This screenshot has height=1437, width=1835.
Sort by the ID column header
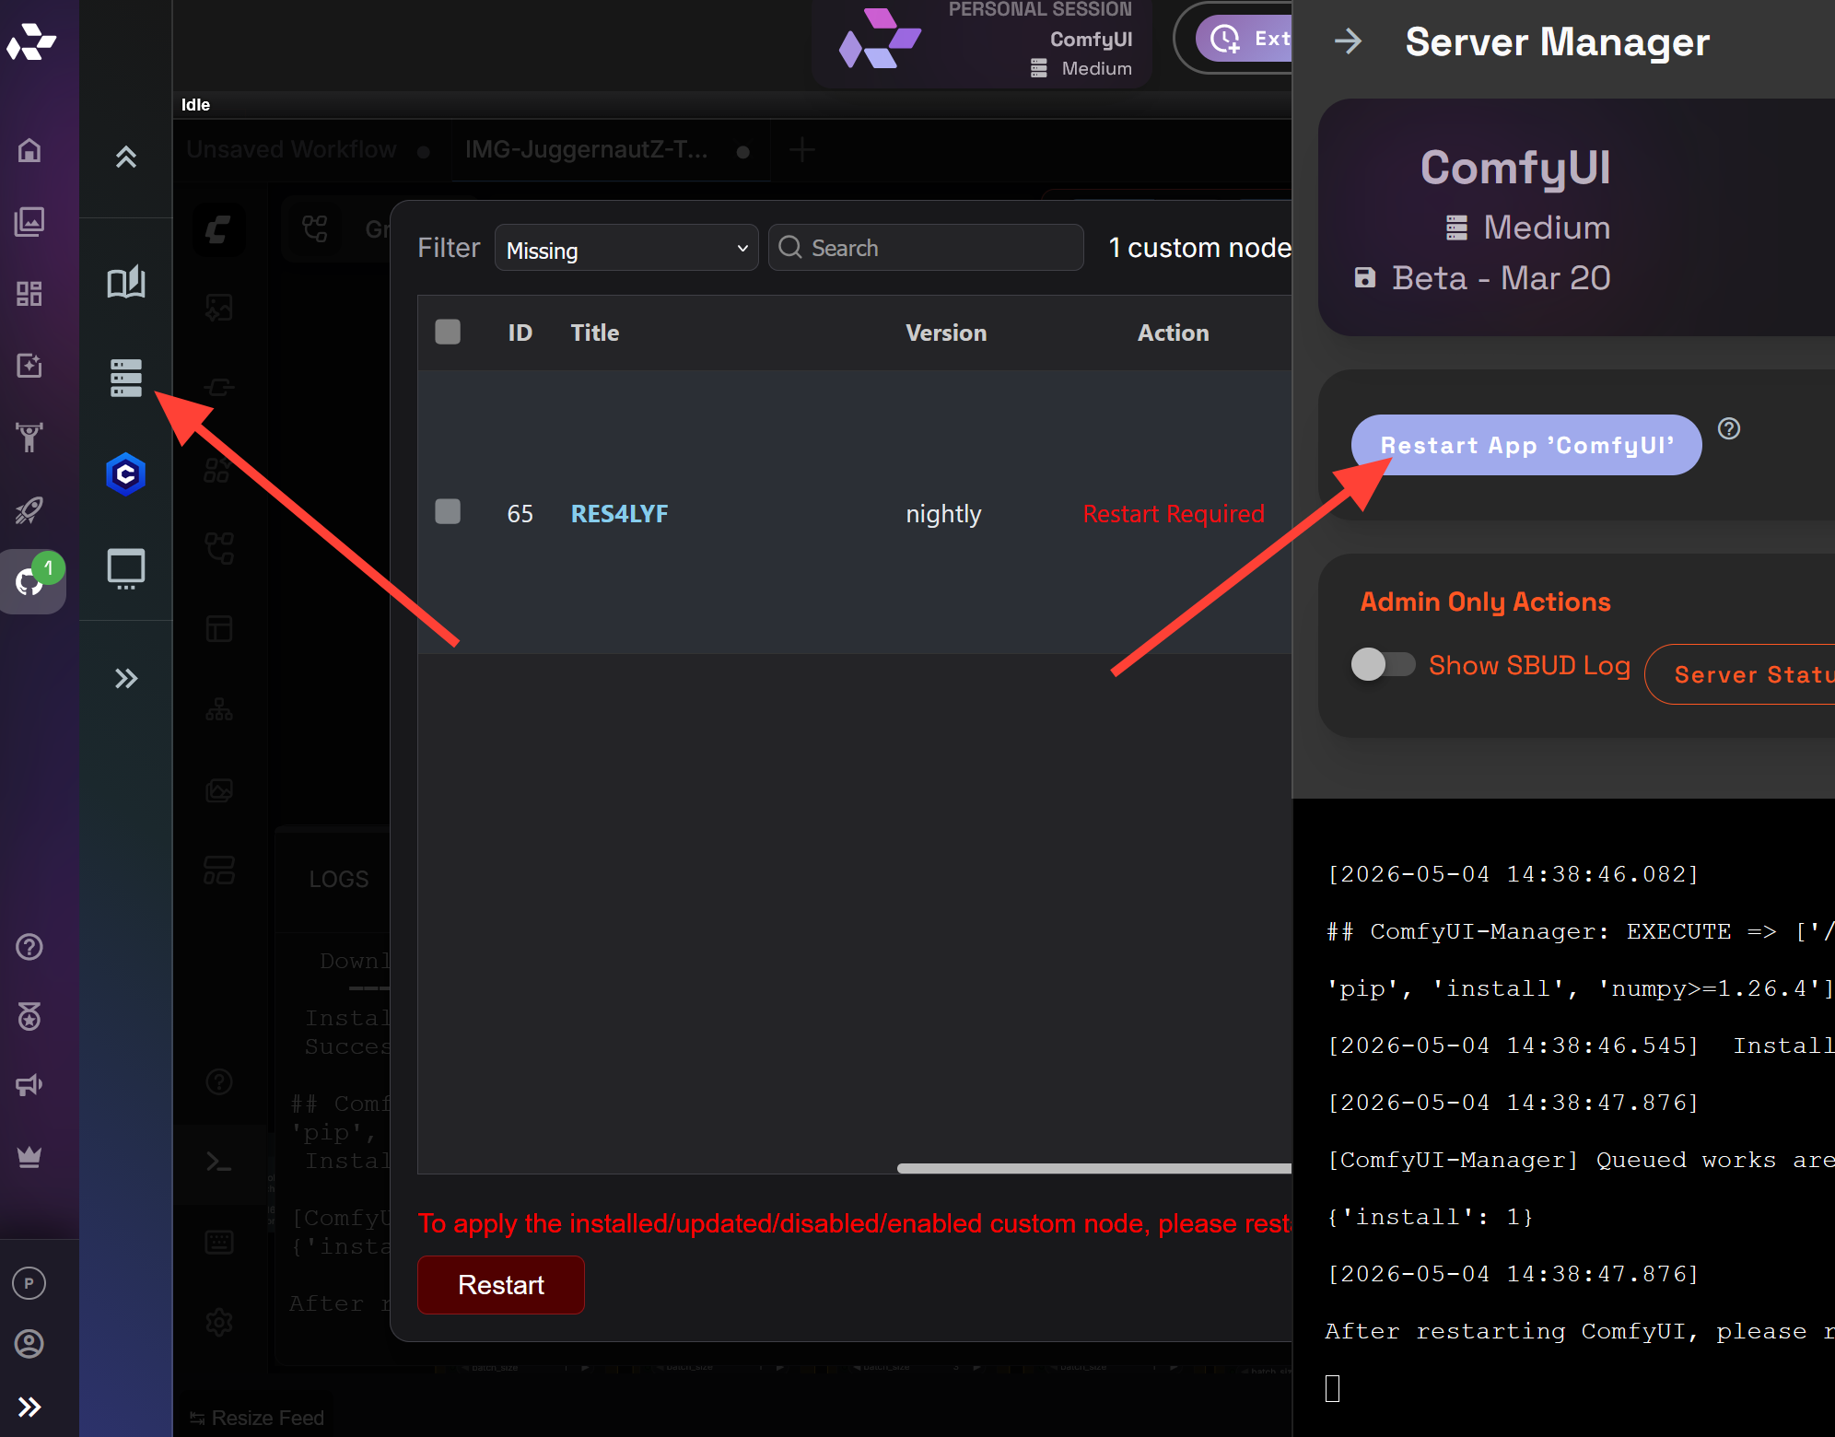point(520,333)
